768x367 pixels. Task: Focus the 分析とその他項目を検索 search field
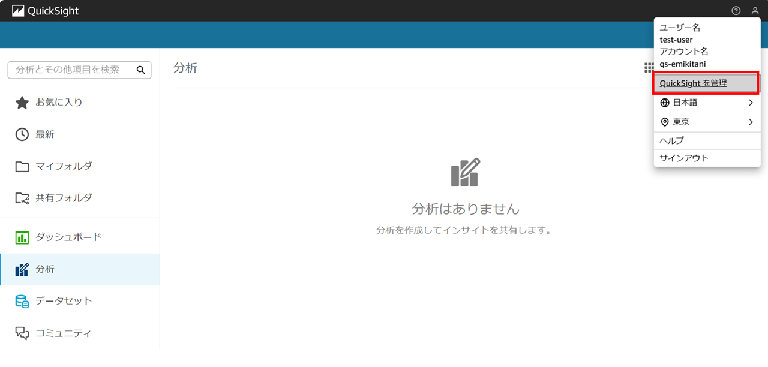79,70
